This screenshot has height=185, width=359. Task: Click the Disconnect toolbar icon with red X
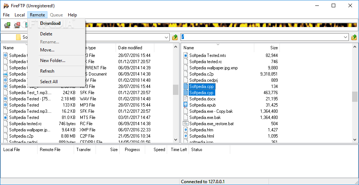coord(17,25)
